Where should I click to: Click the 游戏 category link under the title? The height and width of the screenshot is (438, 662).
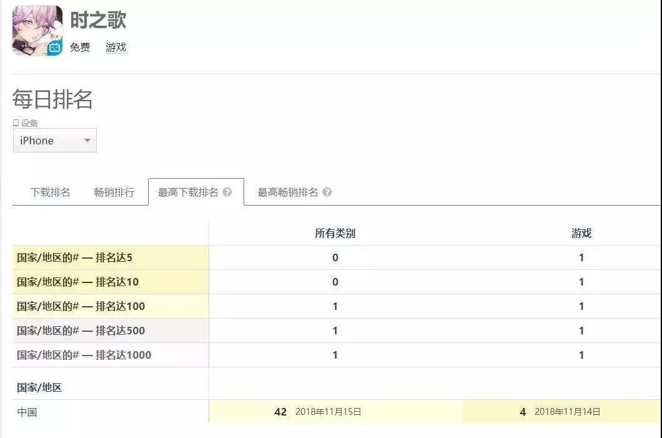click(116, 47)
